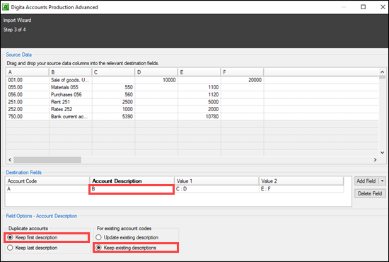Select the value 1120 in column E
The height and width of the screenshot is (262, 389).
point(199,94)
